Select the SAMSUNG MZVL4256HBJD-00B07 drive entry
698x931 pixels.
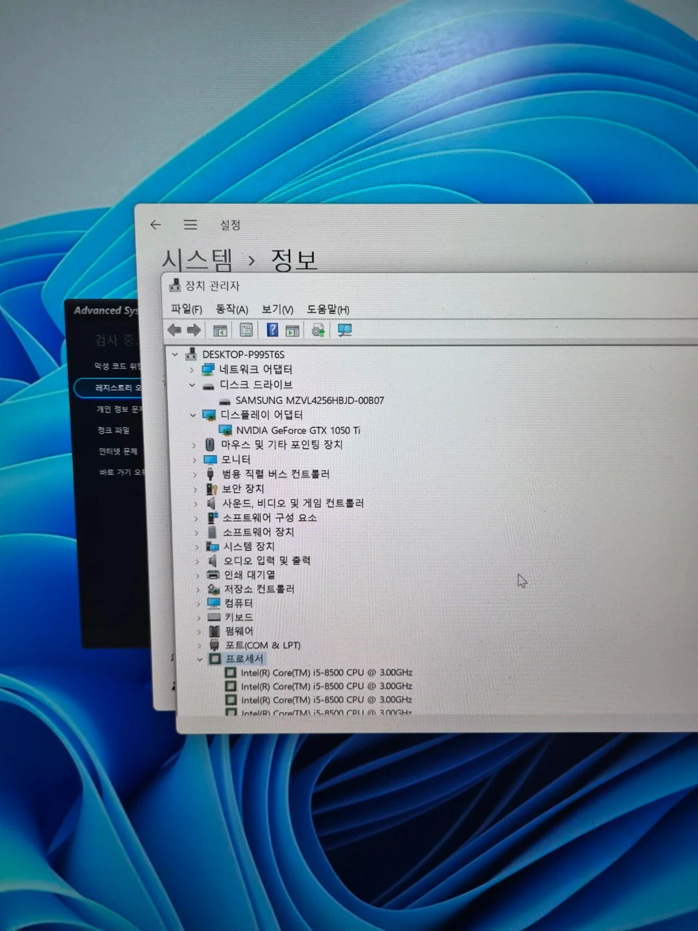[x=310, y=400]
